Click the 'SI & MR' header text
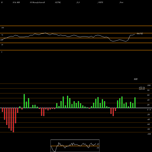This screenshot has height=152, width=152. pos(16,2)
